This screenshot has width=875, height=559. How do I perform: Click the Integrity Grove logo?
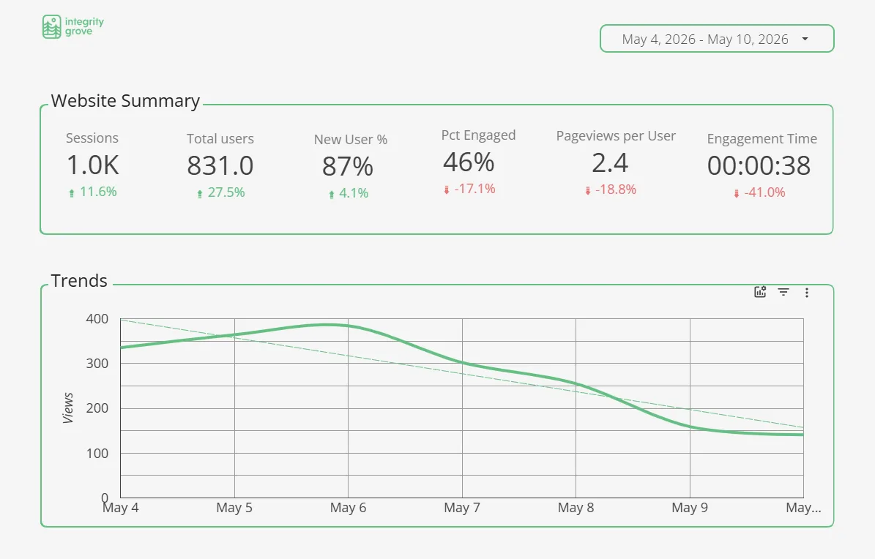73,27
